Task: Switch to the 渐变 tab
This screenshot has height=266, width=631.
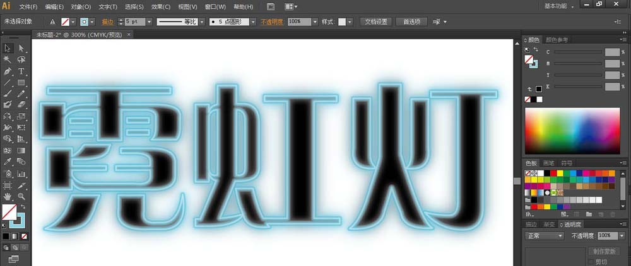Action: tap(550, 224)
